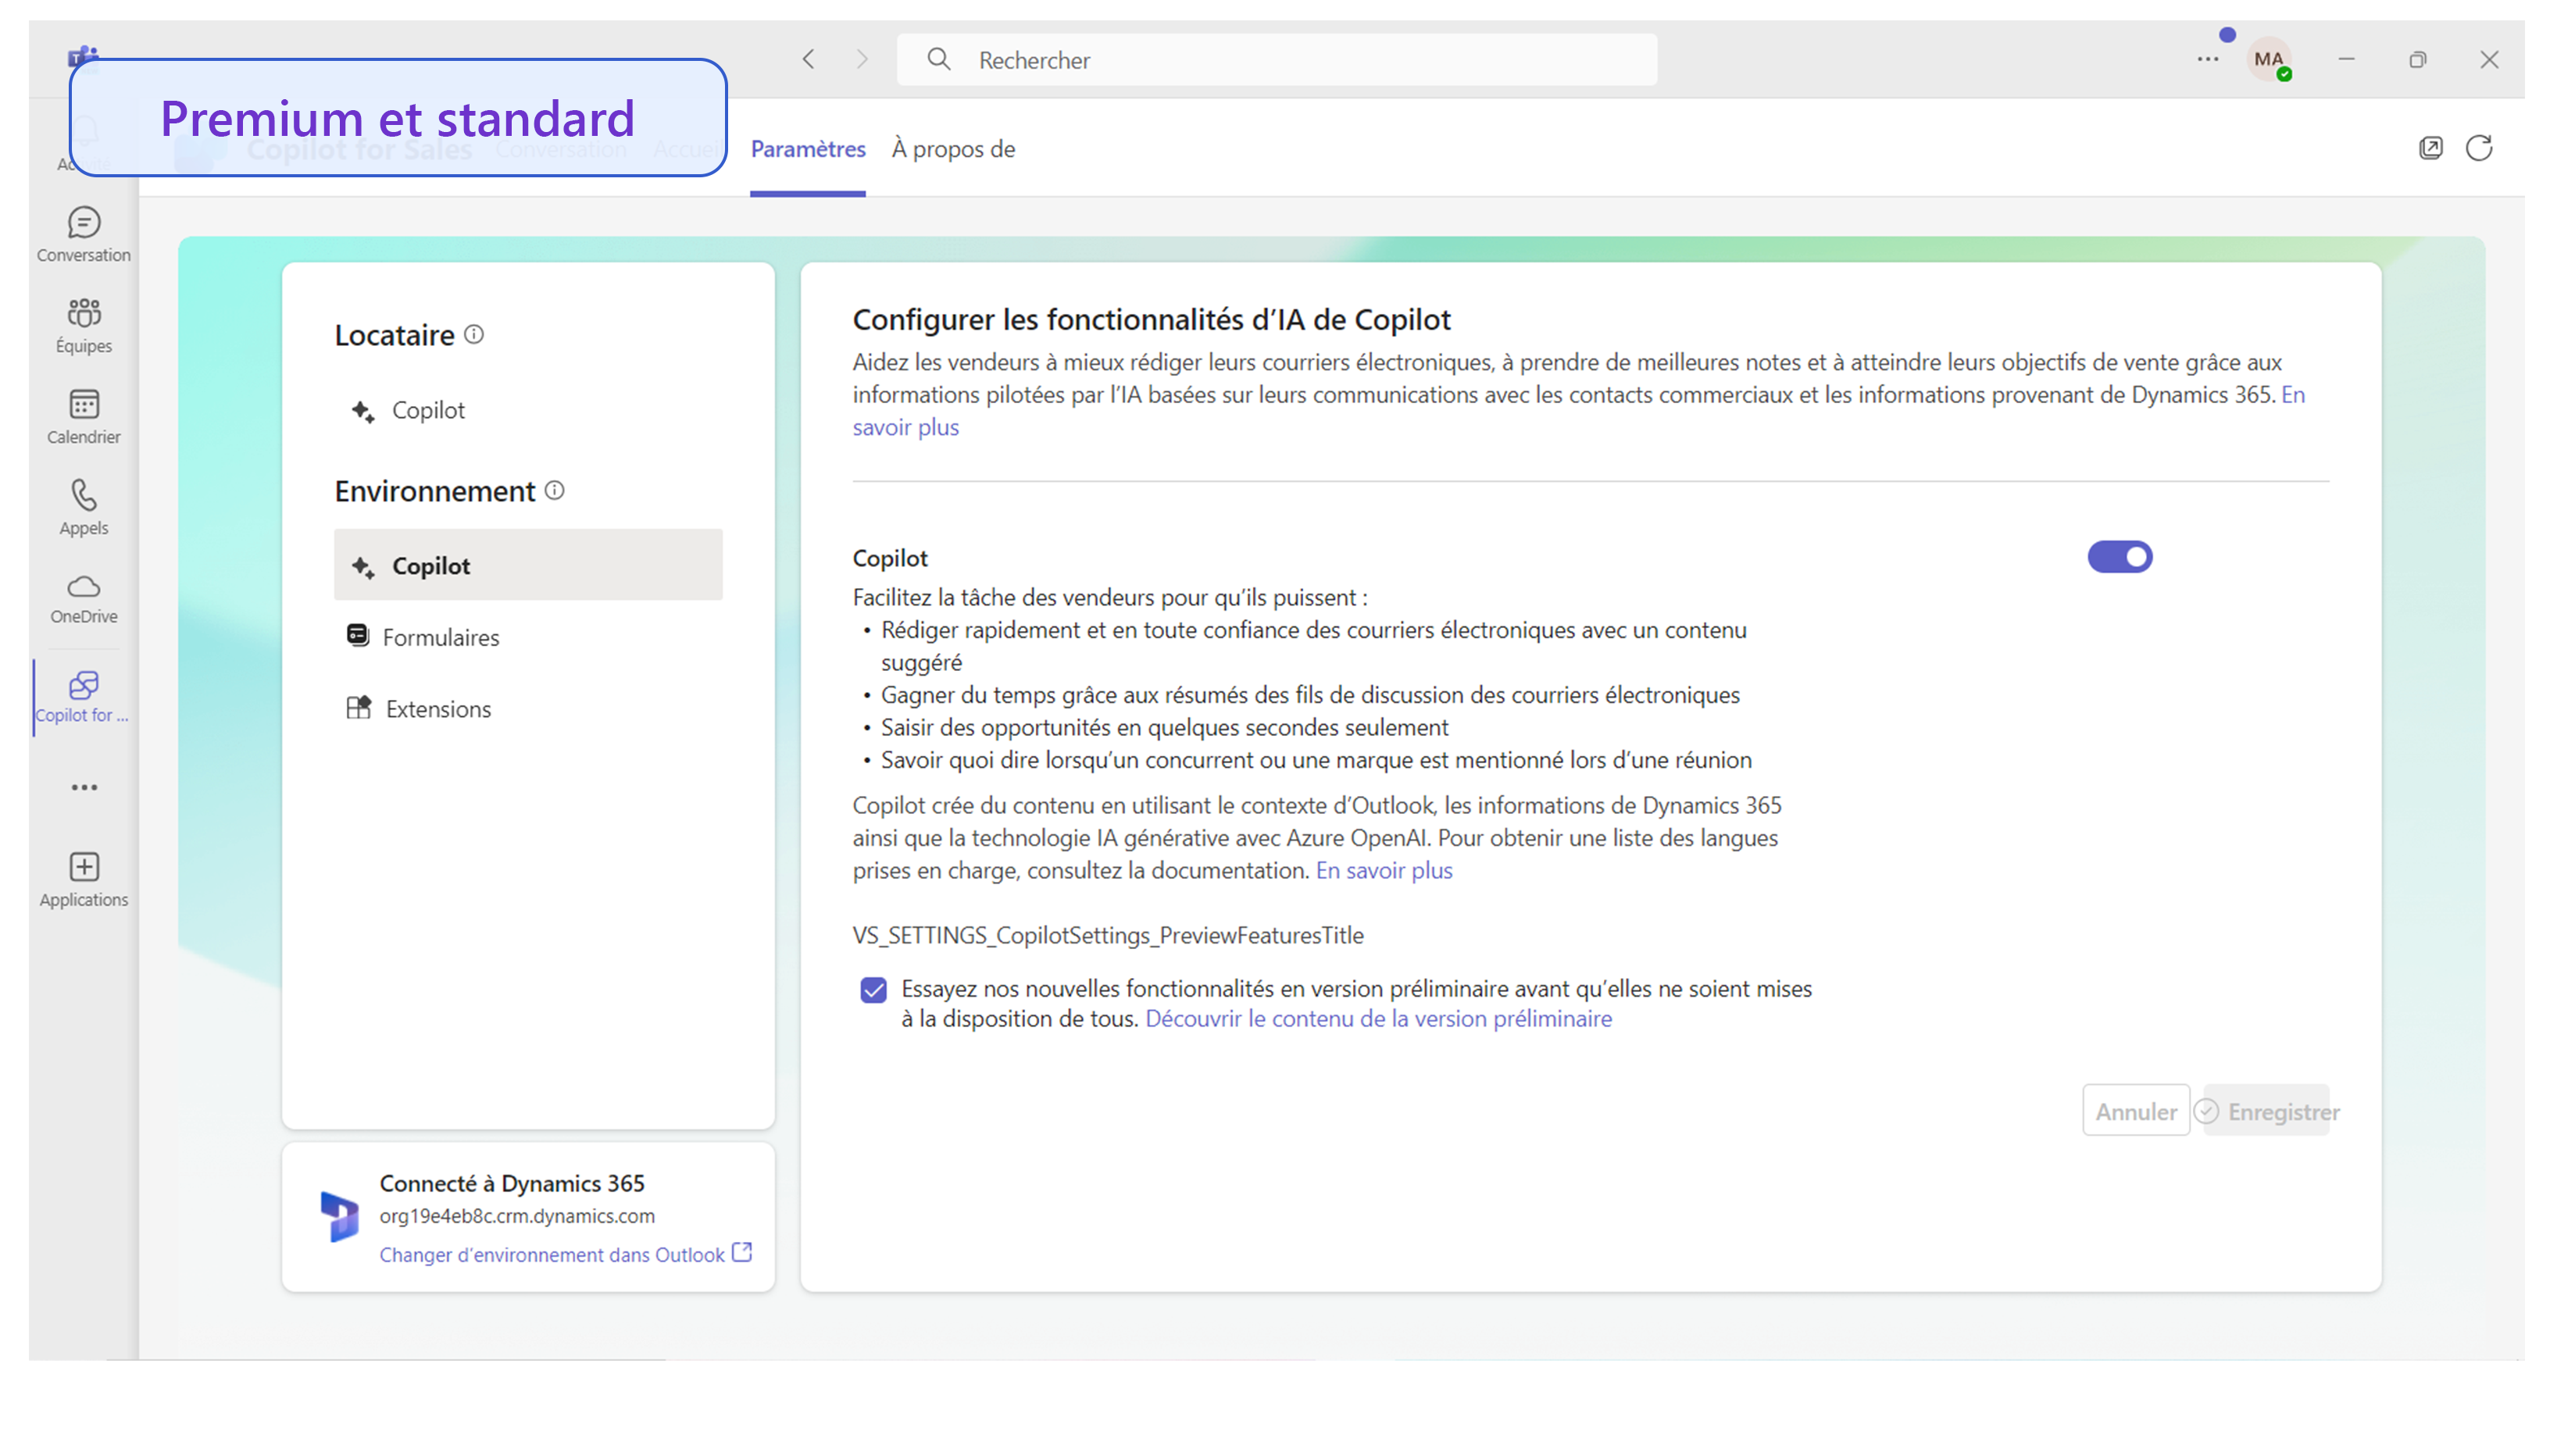Open settings and more menu top-right
This screenshot has height=1456, width=2550.
[x=2207, y=59]
